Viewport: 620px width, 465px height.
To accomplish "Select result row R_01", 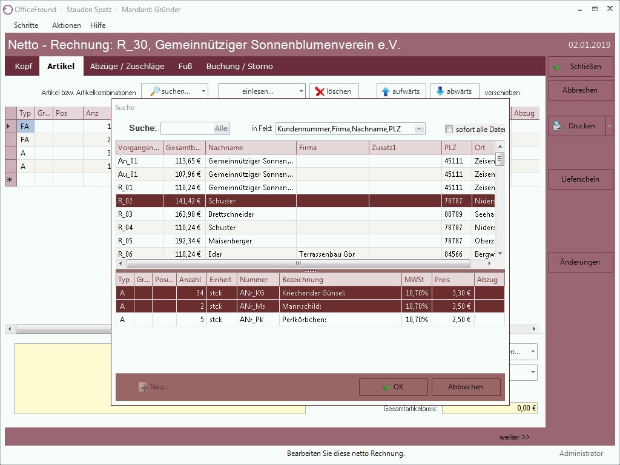I will (305, 188).
